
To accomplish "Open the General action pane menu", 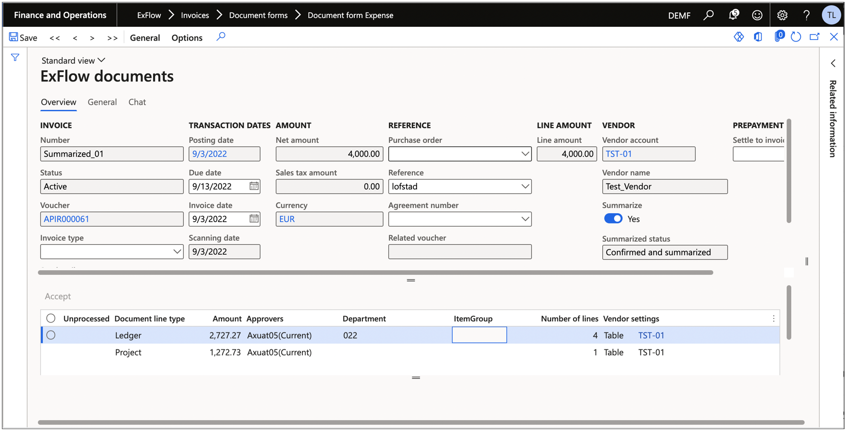I will pyautogui.click(x=145, y=38).
